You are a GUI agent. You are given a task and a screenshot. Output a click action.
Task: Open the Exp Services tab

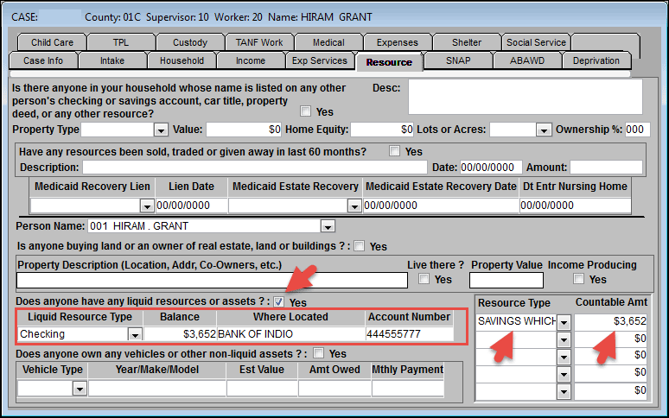coord(320,60)
